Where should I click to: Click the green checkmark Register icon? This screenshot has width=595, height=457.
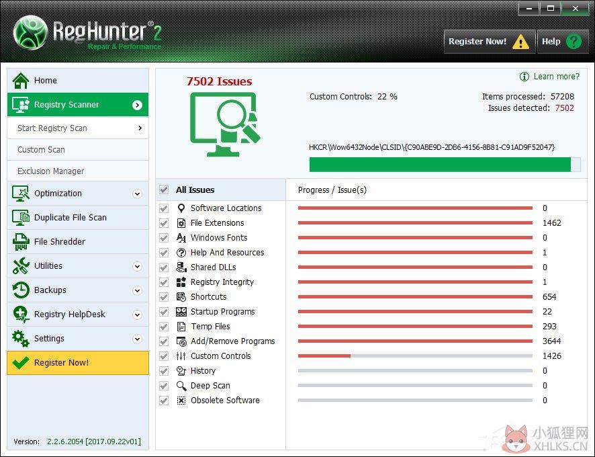(x=21, y=363)
